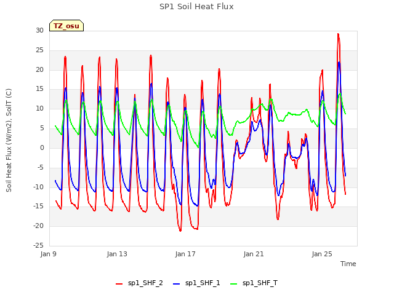Click the 5 y-axis tick label
Image resolution: width=394 pixels, height=295 pixels.
click(x=42, y=128)
